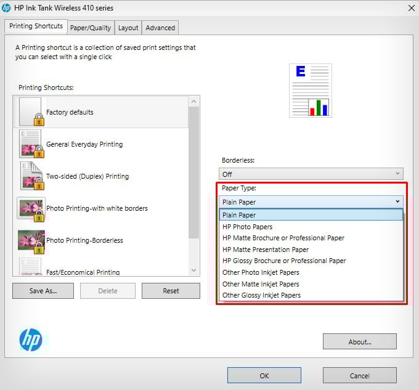Open the About... dialog
This screenshot has height=390, width=419.
360,341
